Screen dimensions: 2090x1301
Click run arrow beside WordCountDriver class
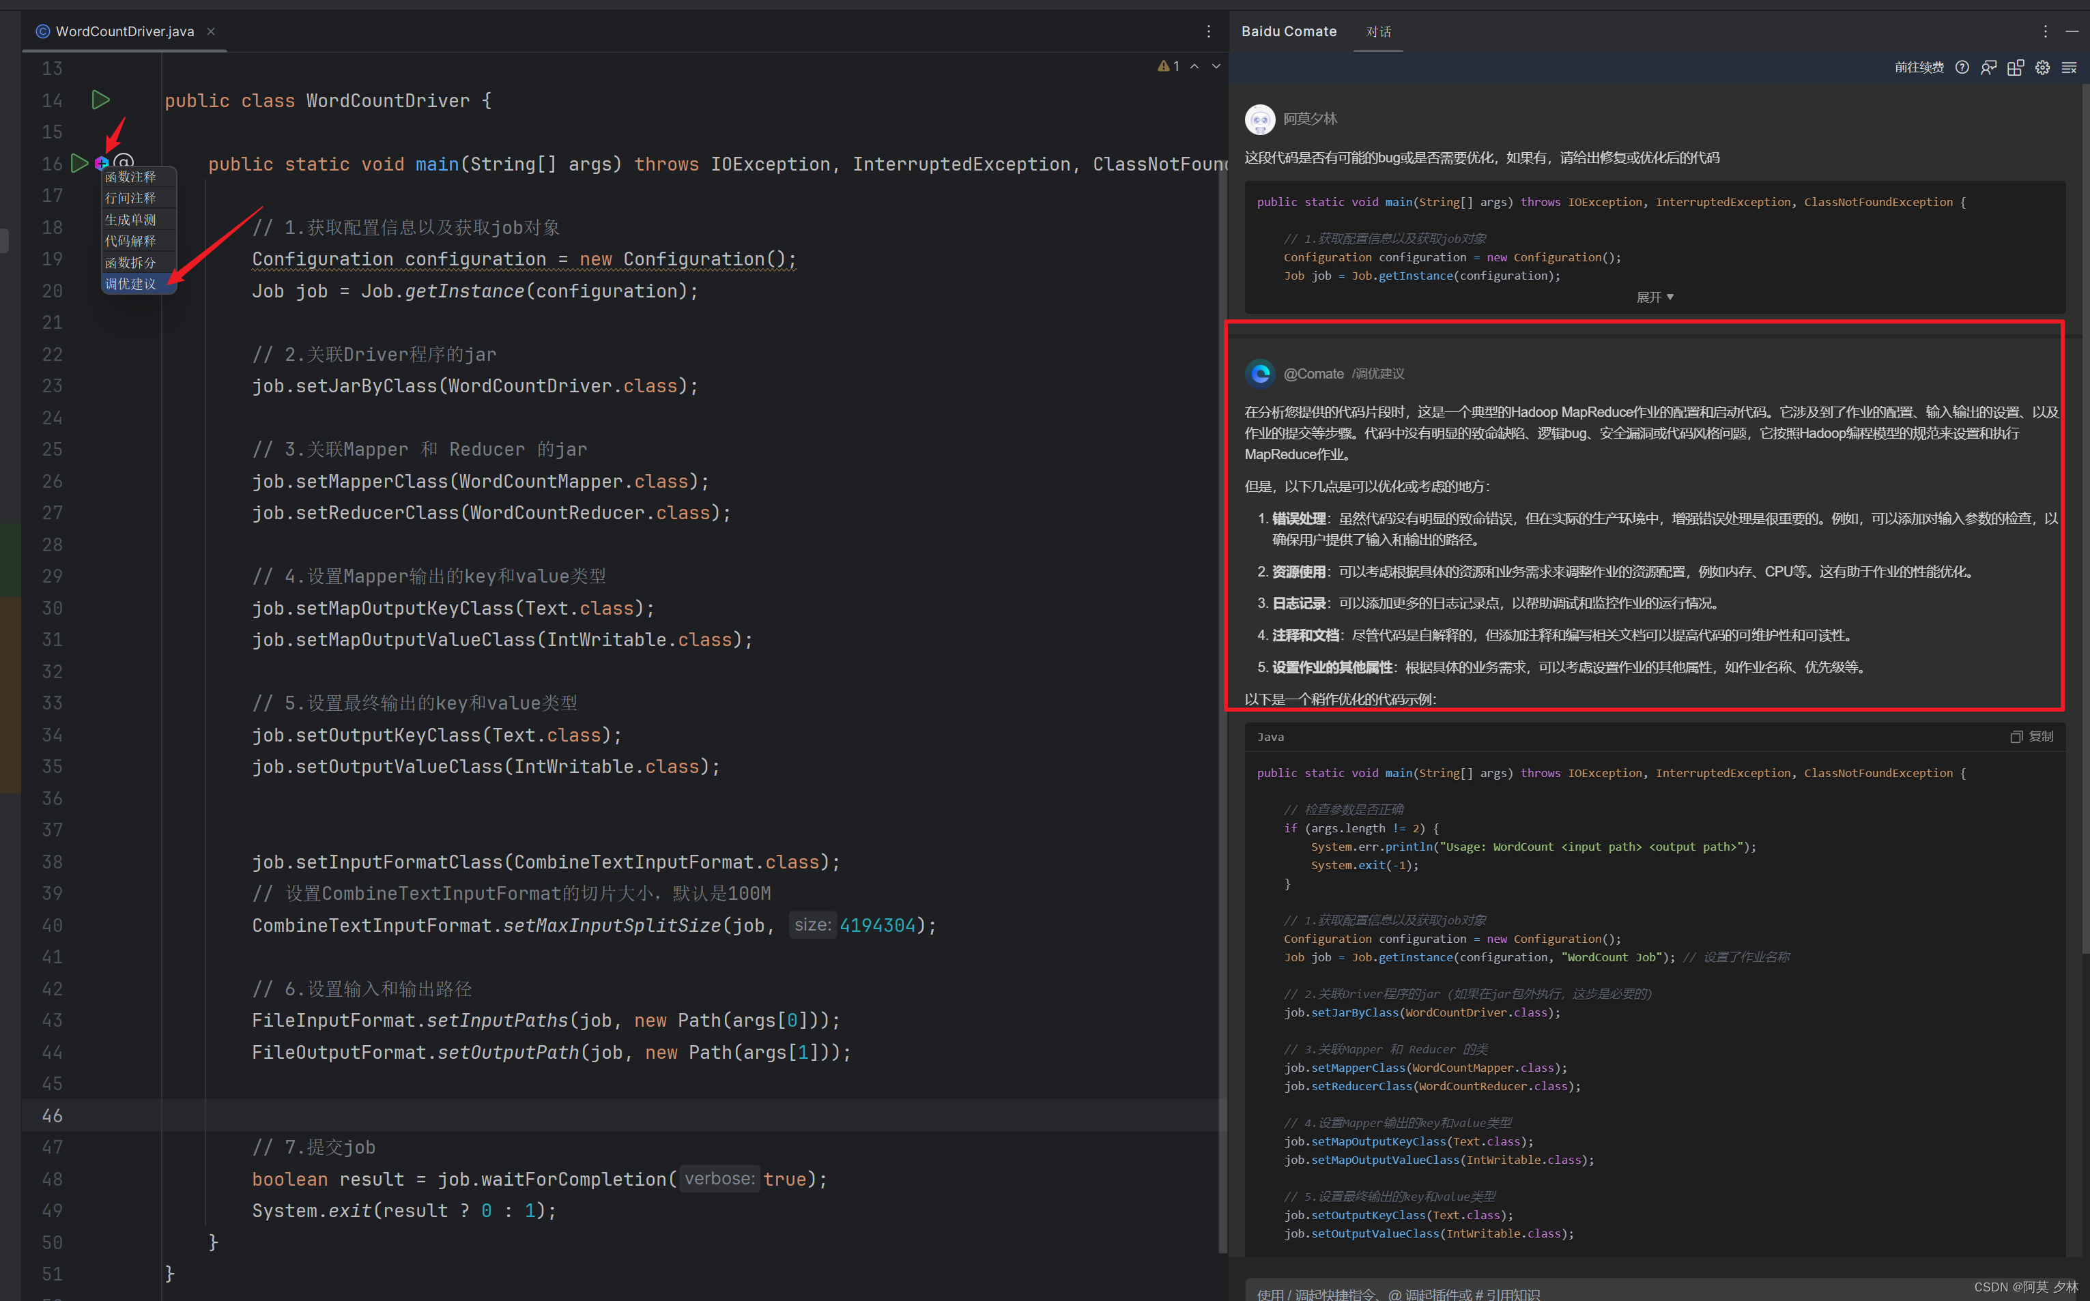(101, 100)
